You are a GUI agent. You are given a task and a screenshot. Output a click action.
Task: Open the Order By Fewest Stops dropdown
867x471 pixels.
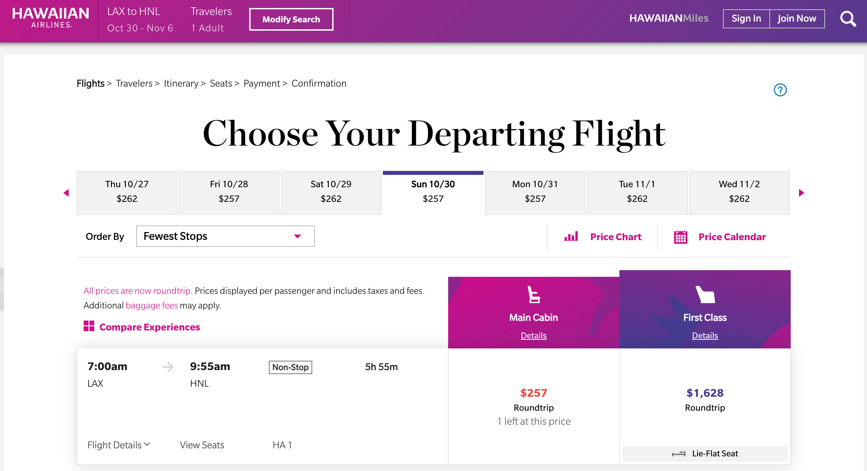click(225, 236)
